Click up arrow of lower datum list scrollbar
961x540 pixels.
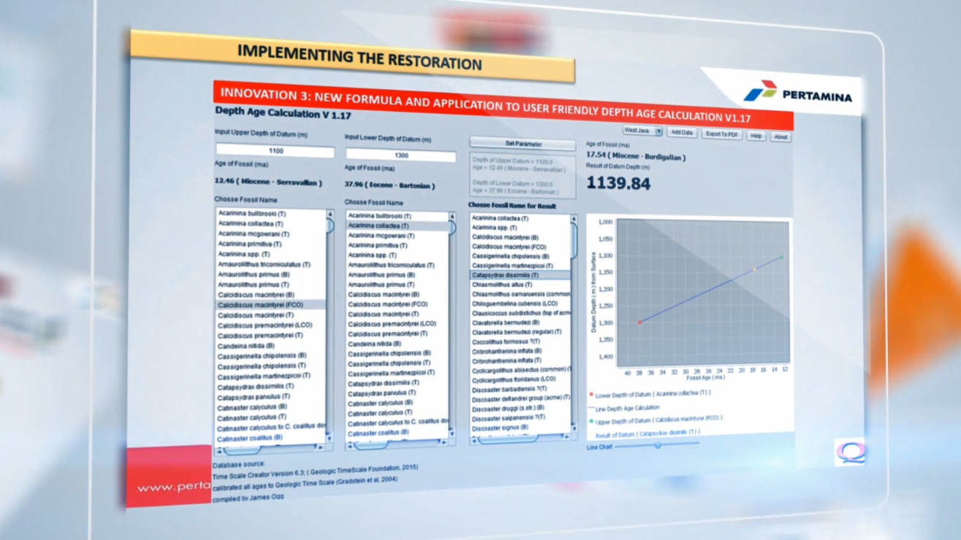[x=452, y=217]
